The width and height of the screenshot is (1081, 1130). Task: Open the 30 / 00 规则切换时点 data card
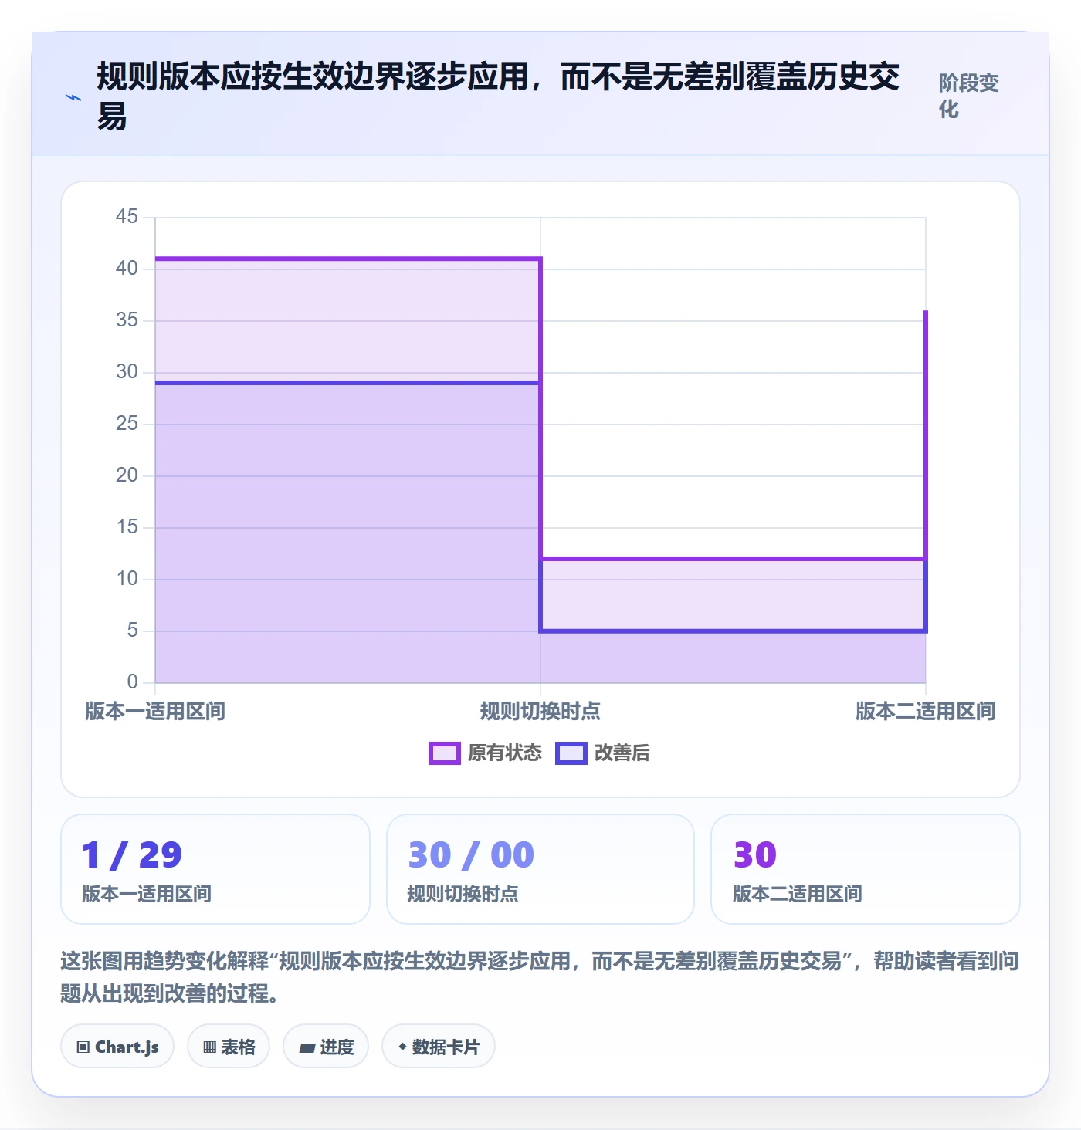pyautogui.click(x=540, y=869)
